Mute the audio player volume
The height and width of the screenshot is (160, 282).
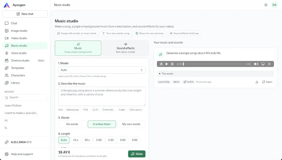point(256,64)
